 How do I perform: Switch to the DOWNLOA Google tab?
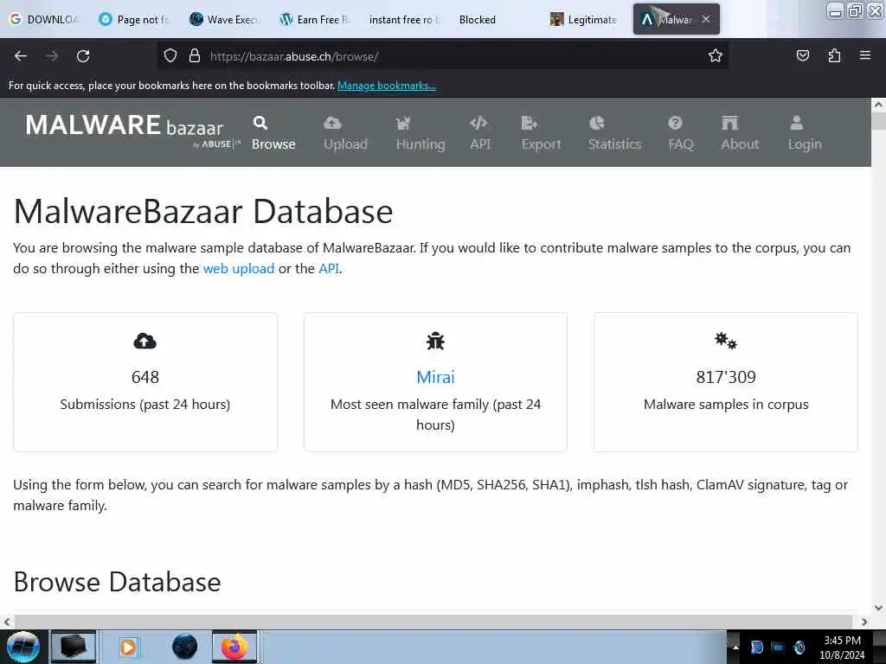tap(44, 19)
